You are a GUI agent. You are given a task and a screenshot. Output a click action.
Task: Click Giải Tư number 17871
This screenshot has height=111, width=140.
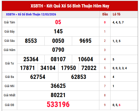[27, 68]
